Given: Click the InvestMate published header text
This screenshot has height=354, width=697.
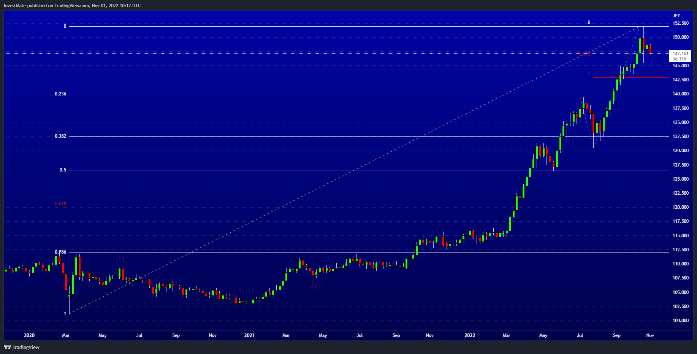Looking at the screenshot, I should (72, 6).
